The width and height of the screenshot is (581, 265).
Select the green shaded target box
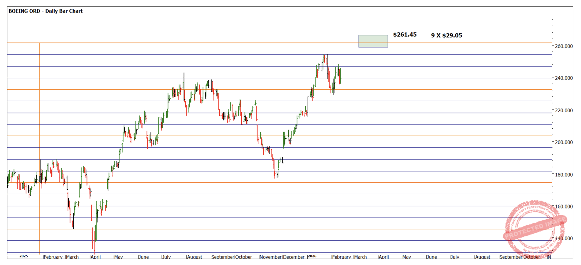(373, 41)
